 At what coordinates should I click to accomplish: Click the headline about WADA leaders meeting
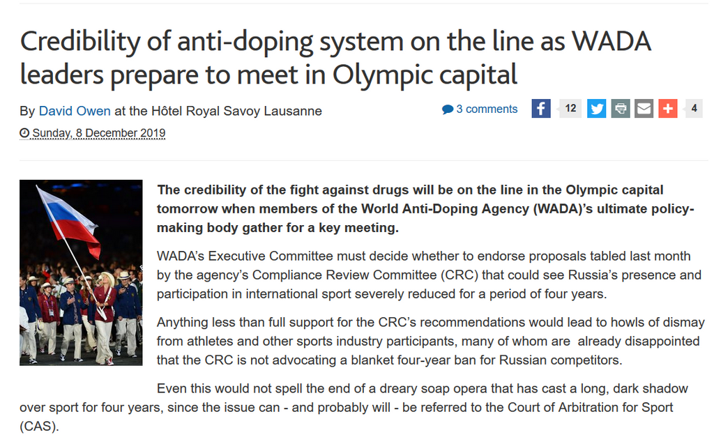tap(335, 58)
